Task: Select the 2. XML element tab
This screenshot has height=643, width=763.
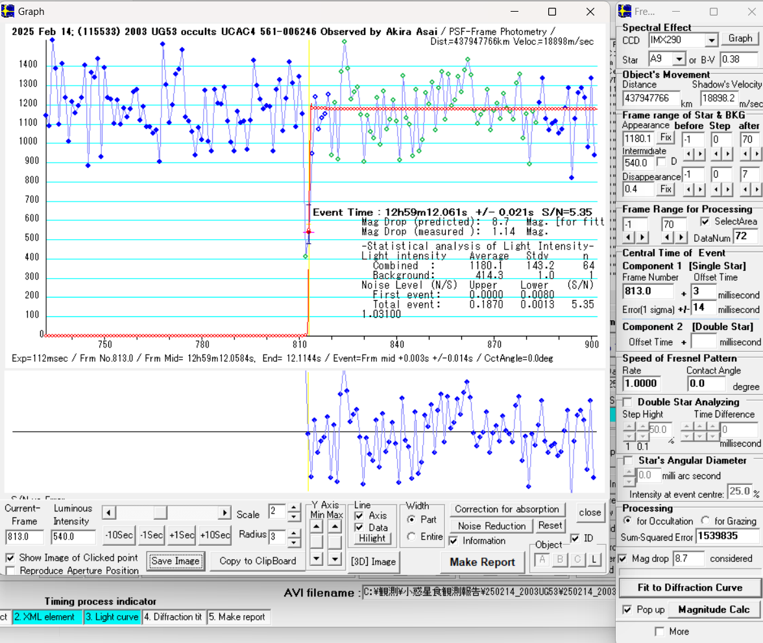Action: (44, 617)
